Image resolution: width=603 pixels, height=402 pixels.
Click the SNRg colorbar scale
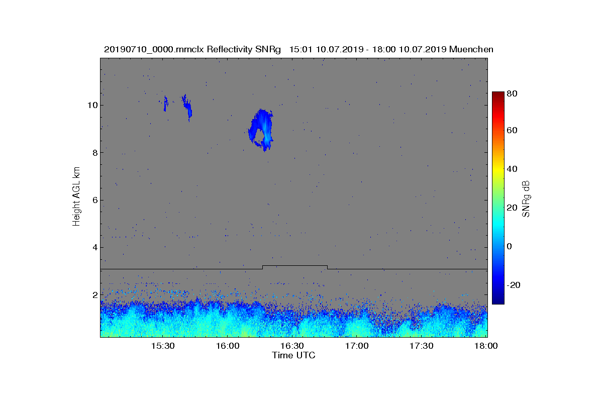click(x=498, y=197)
